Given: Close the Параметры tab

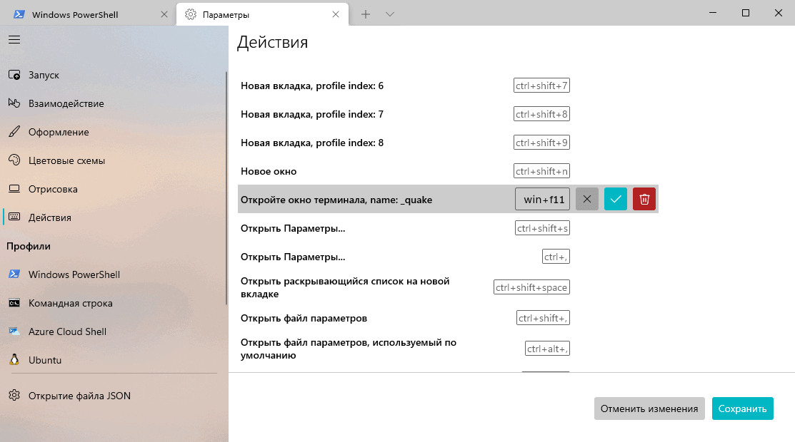Looking at the screenshot, I should click(x=336, y=15).
